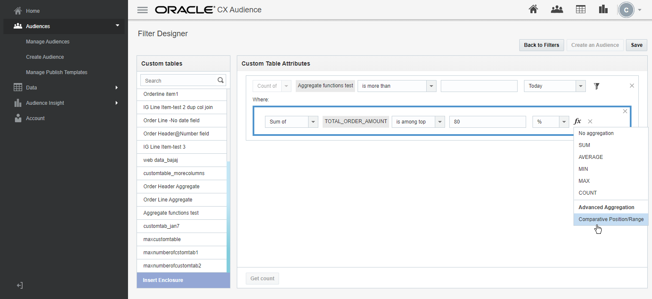Click the Data tables grid icon top right
Viewport: 652px width, 299px height.
(580, 9)
